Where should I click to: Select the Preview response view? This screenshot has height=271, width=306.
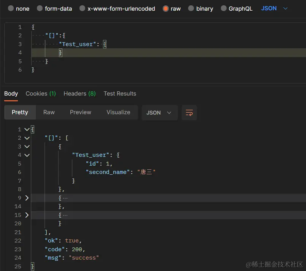point(81,112)
